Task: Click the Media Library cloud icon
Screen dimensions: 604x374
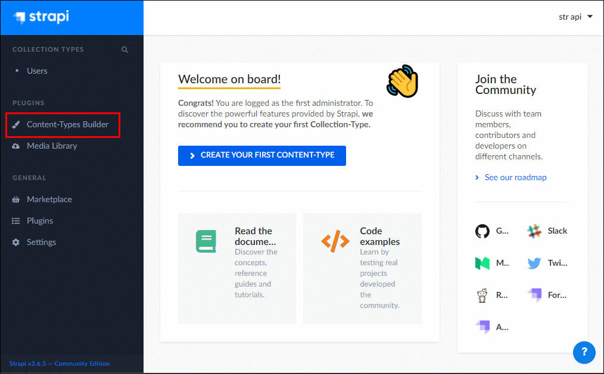Action: pos(16,146)
